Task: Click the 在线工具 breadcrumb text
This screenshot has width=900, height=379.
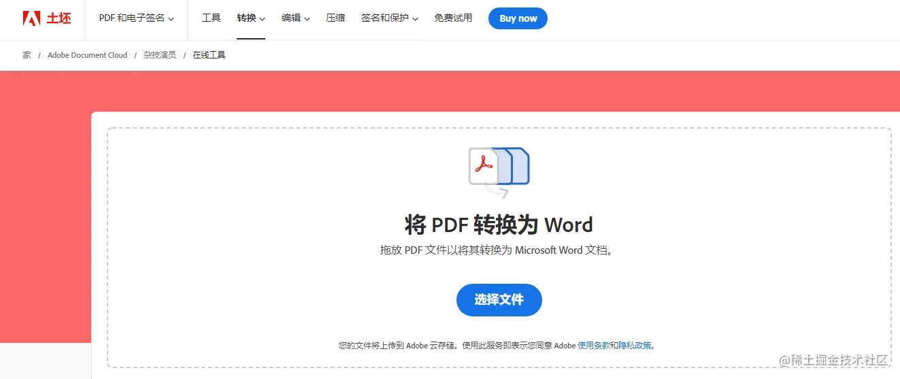Action: click(209, 55)
